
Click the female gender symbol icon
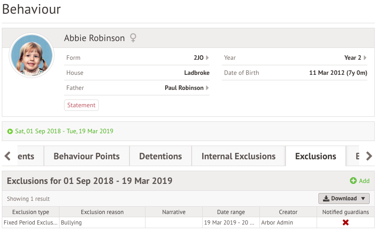click(133, 38)
